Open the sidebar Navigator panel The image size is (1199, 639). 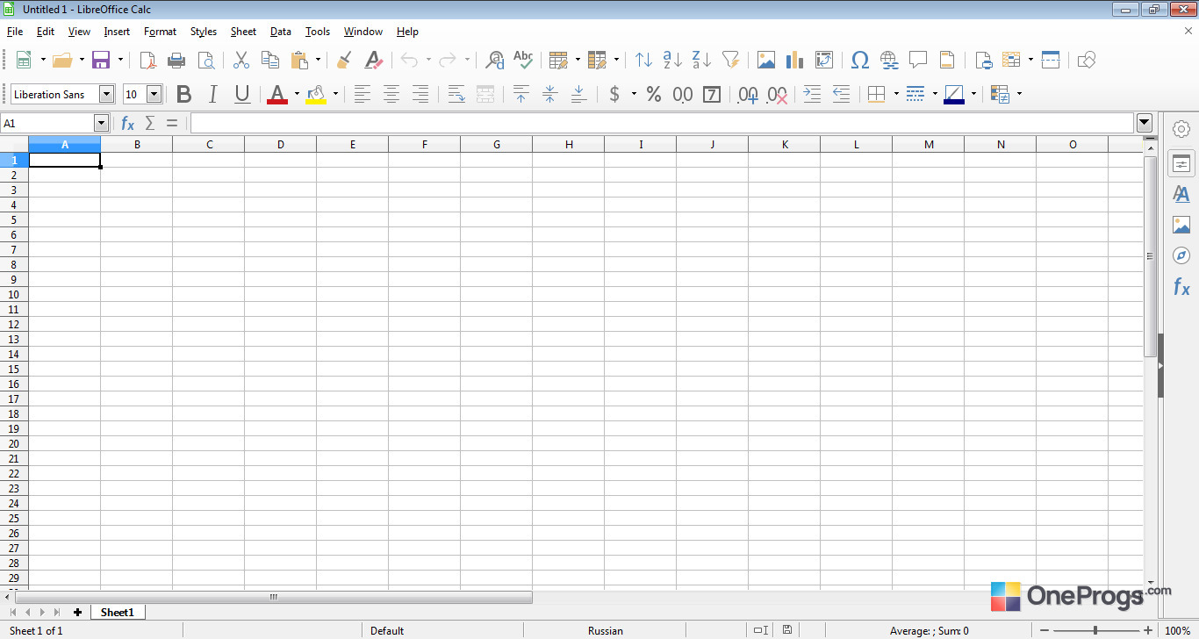coord(1181,255)
